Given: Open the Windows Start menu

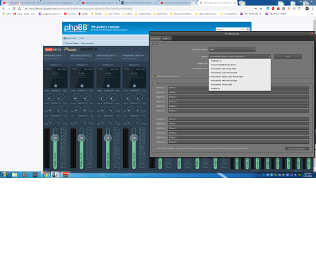Looking at the screenshot, I should click(4, 175).
